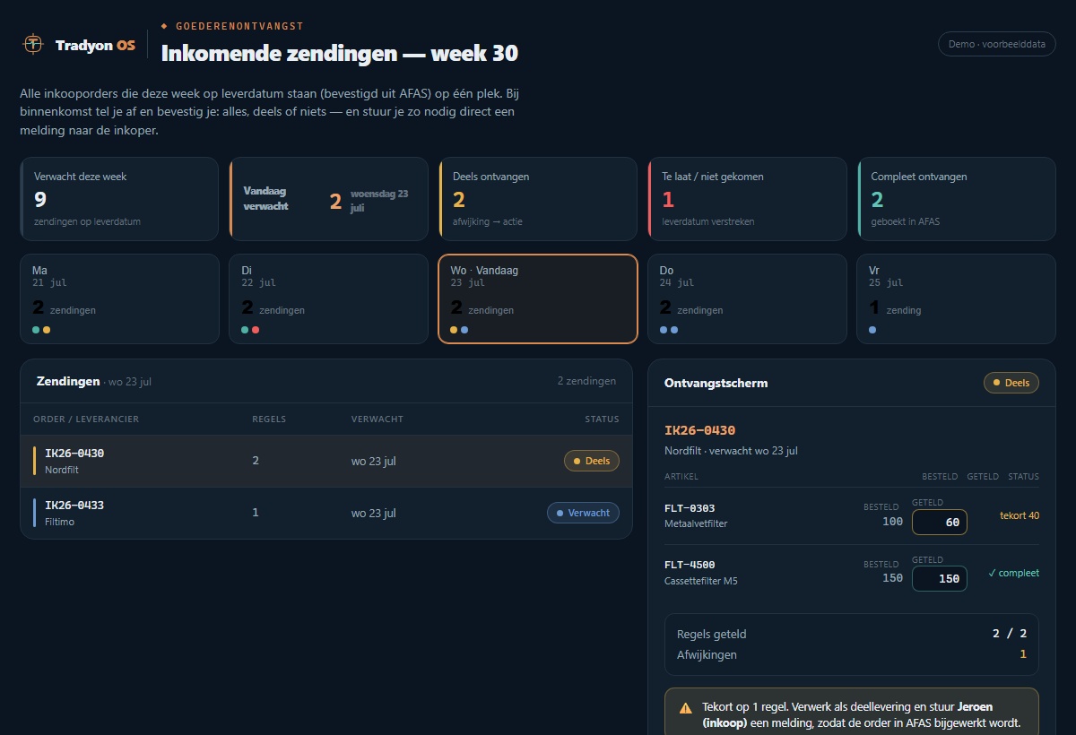This screenshot has height=735, width=1076.
Task: Open the Verwacht deze week summary card
Action: [119, 199]
